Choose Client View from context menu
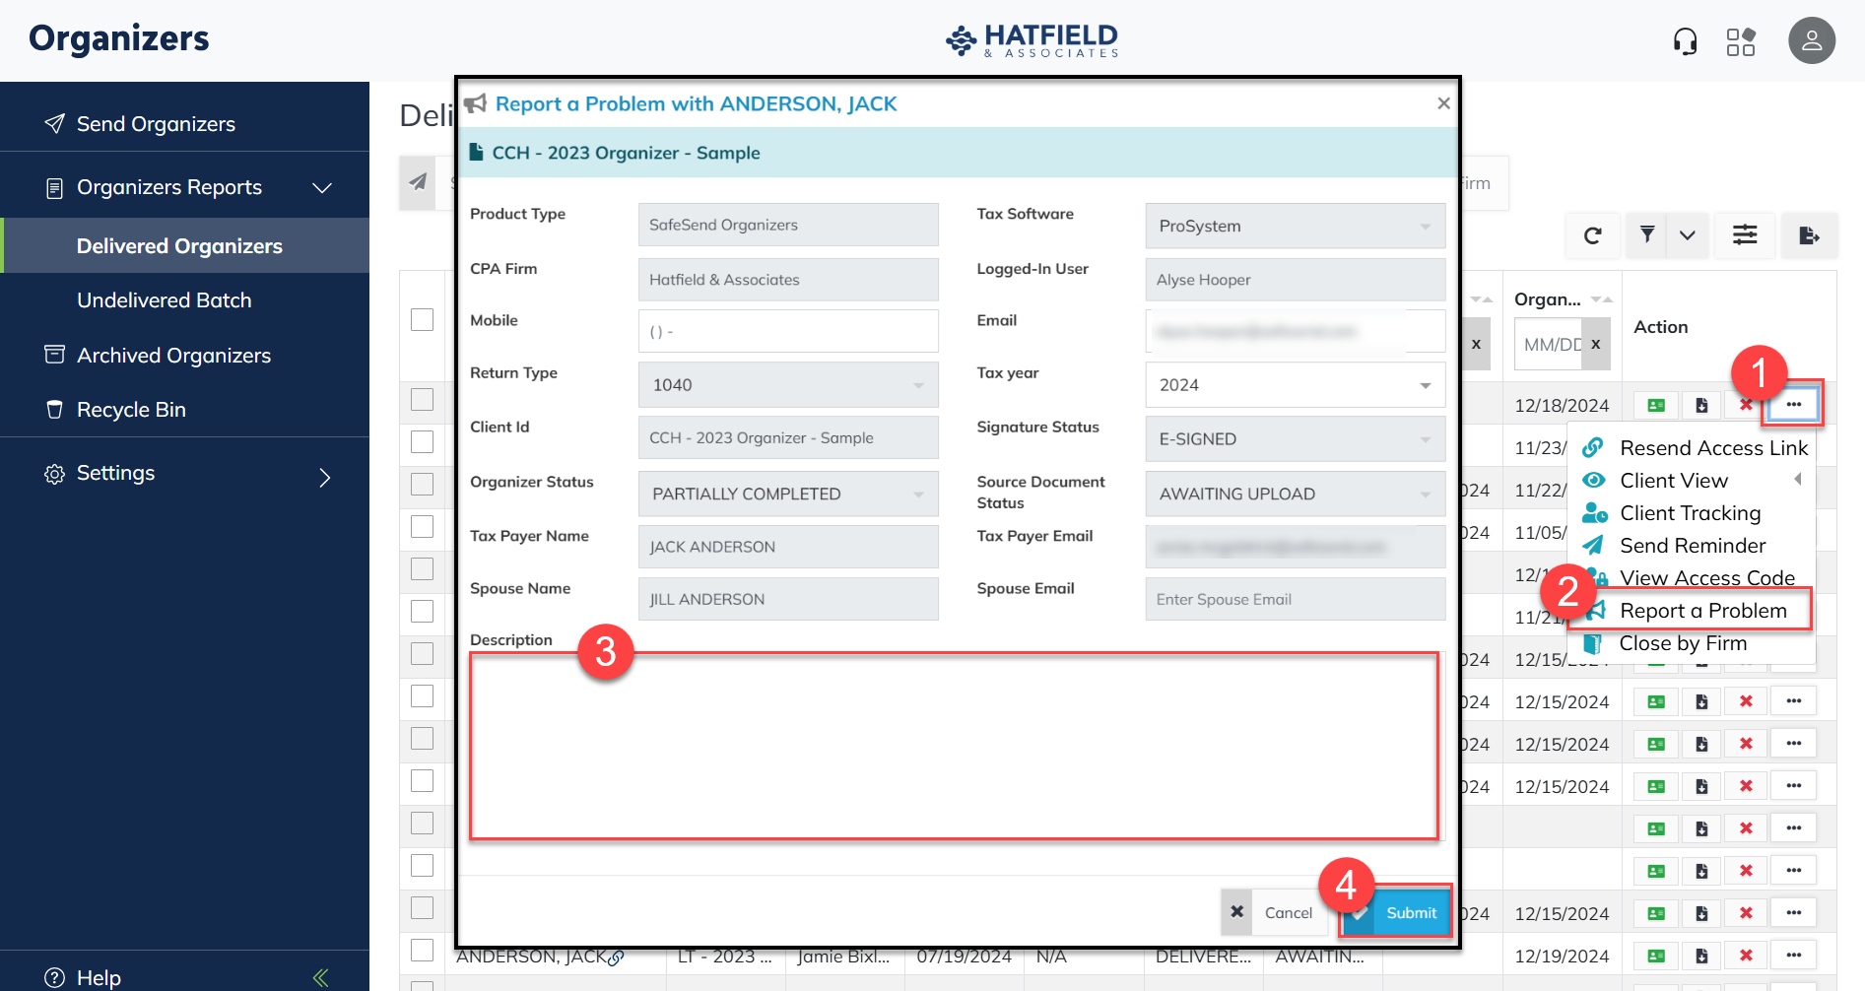This screenshot has width=1865, height=991. click(x=1674, y=481)
